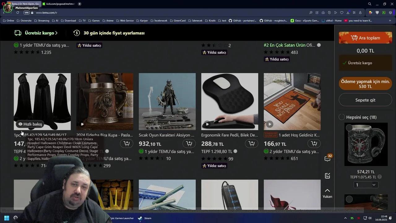The height and width of the screenshot is (223, 396).
Task: Open Yıldız satıcı badge under mouse pad
Action: [214, 166]
